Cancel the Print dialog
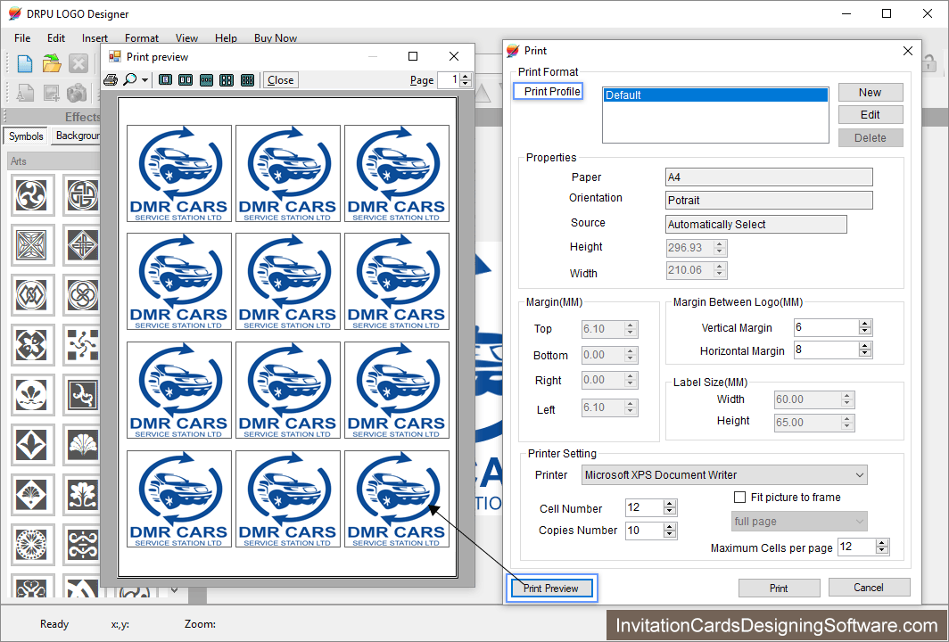The width and height of the screenshot is (949, 642). [869, 588]
